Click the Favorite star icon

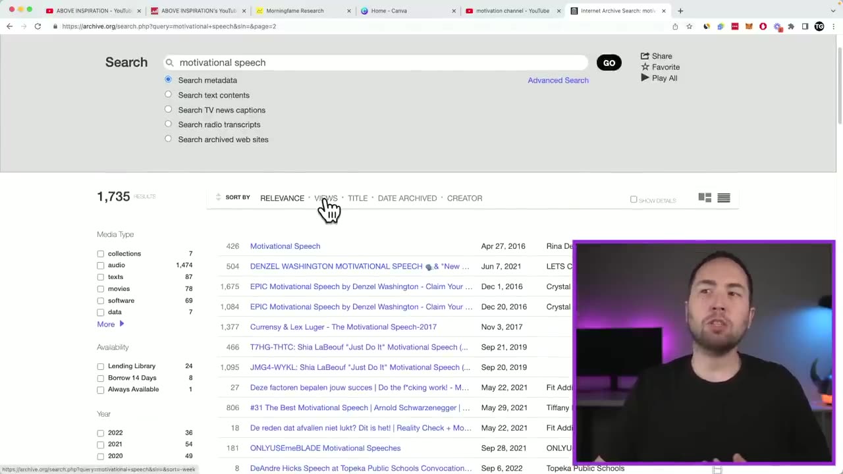(645, 67)
